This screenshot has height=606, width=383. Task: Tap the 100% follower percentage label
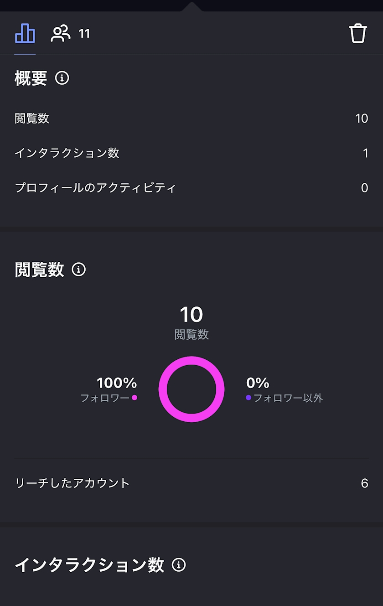click(117, 383)
